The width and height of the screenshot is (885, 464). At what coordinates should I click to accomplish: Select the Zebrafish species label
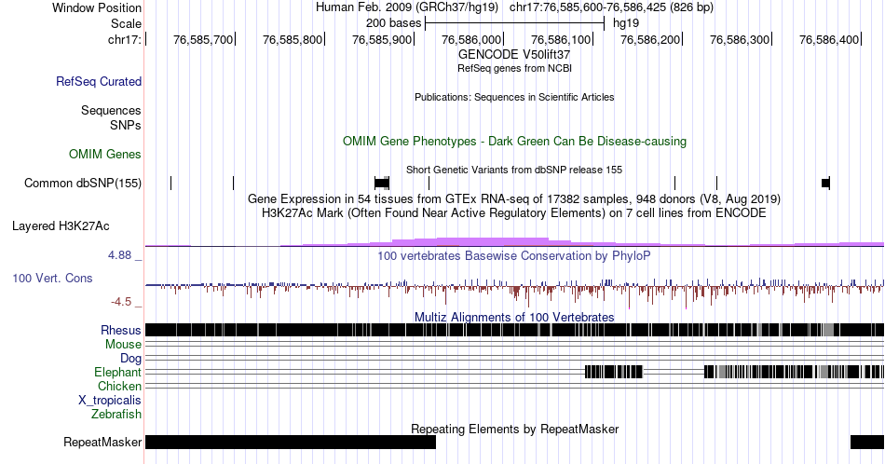pos(116,415)
